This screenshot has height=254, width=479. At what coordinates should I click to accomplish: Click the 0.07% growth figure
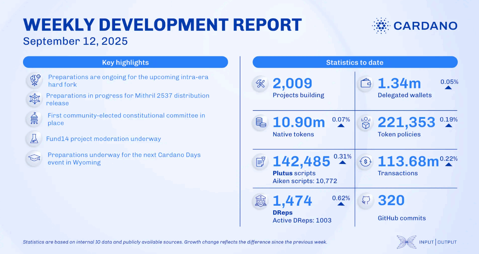click(x=341, y=120)
